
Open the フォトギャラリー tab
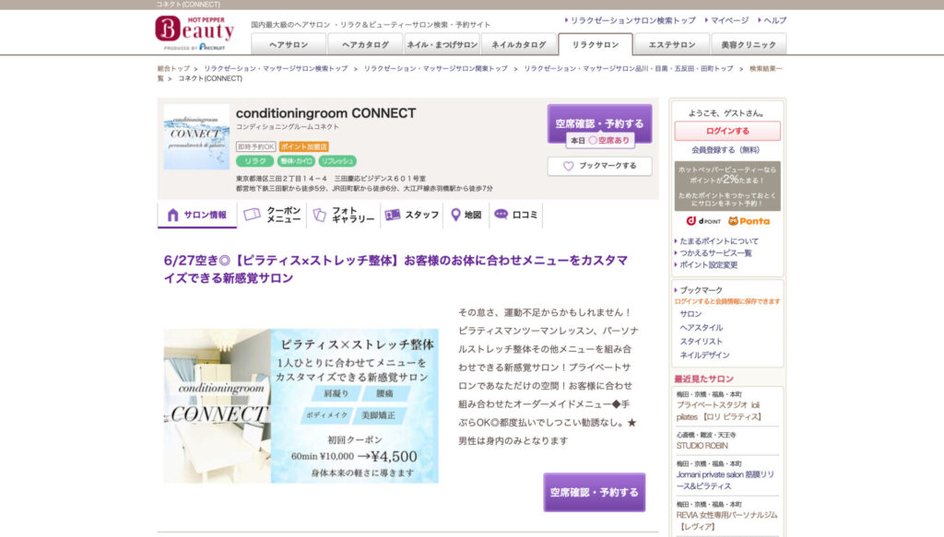345,216
